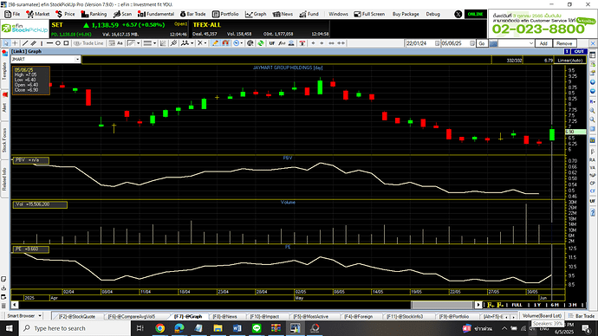The image size is (598, 336).
Task: Select the crosshair cursor tool
Action: click(15, 43)
